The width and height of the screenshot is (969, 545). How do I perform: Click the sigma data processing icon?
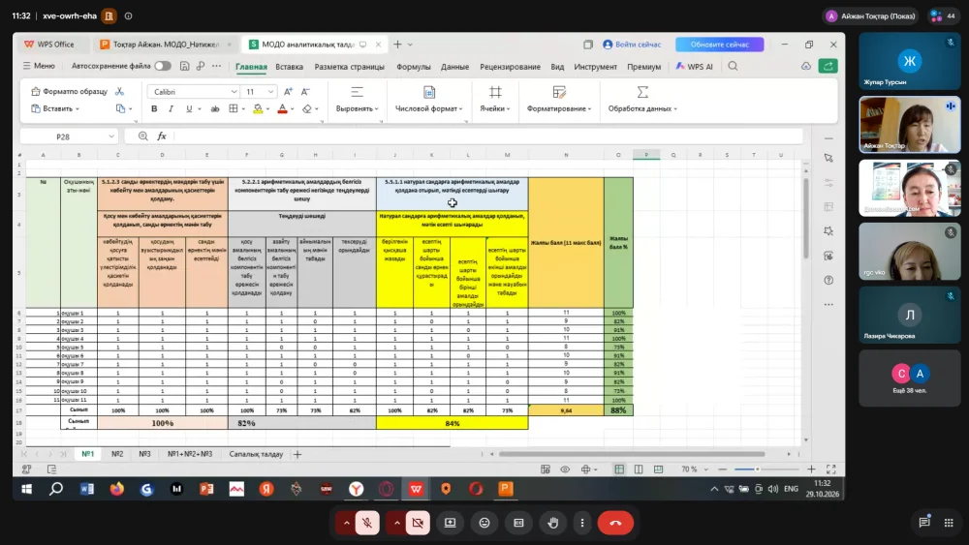(x=642, y=92)
